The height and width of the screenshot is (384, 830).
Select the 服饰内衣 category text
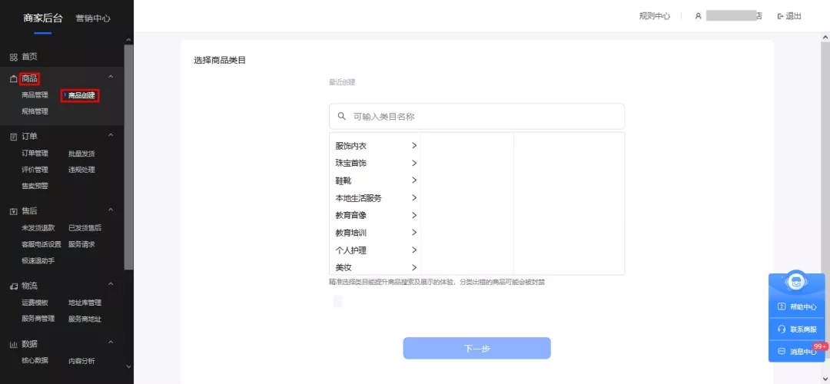click(x=351, y=146)
